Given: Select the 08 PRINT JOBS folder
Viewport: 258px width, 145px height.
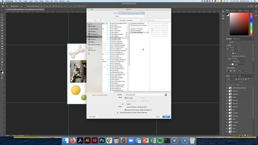Looking at the screenshot, I should tap(119, 40).
